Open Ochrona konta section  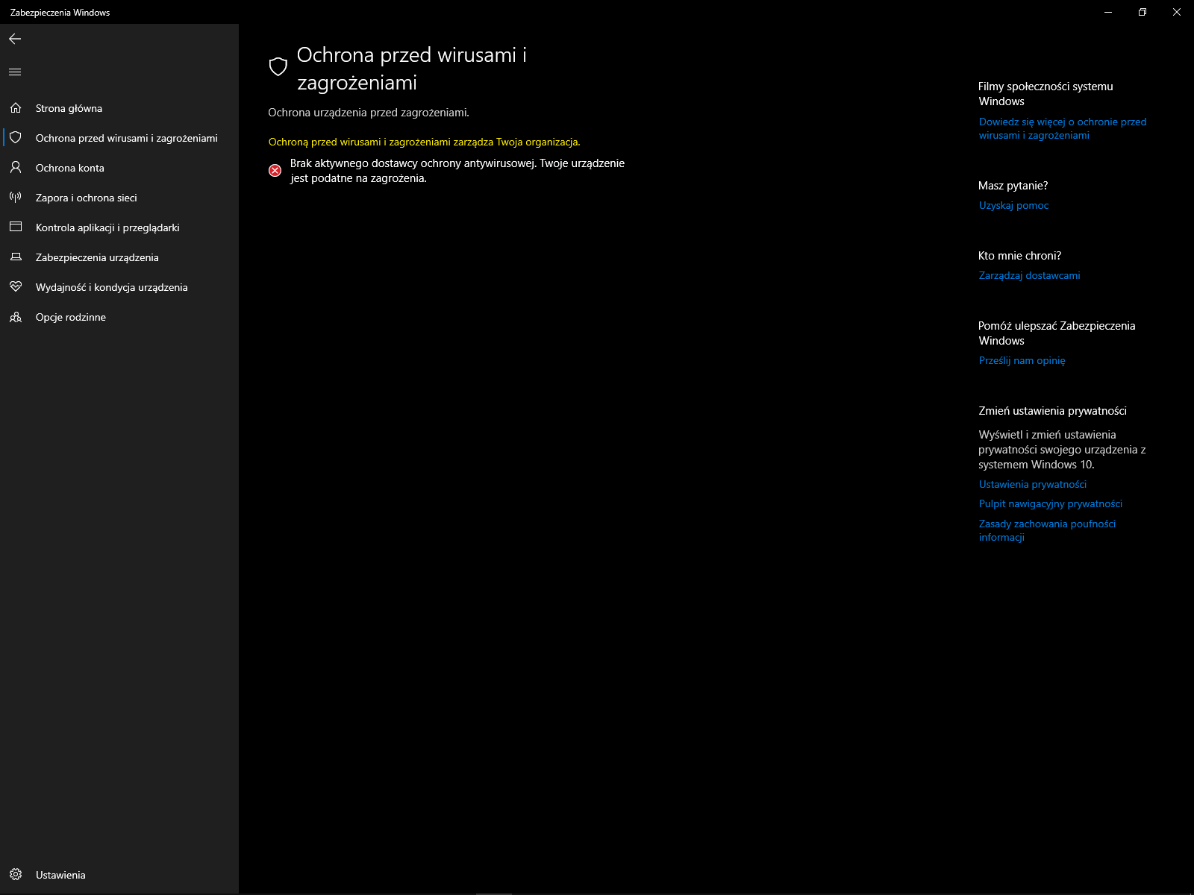pyautogui.click(x=119, y=168)
